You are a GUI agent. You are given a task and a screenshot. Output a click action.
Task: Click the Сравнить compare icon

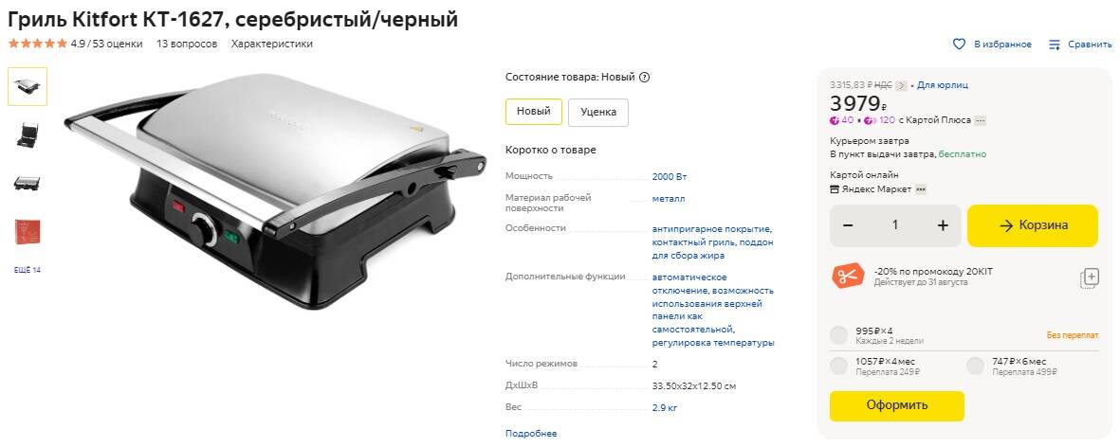click(1055, 45)
